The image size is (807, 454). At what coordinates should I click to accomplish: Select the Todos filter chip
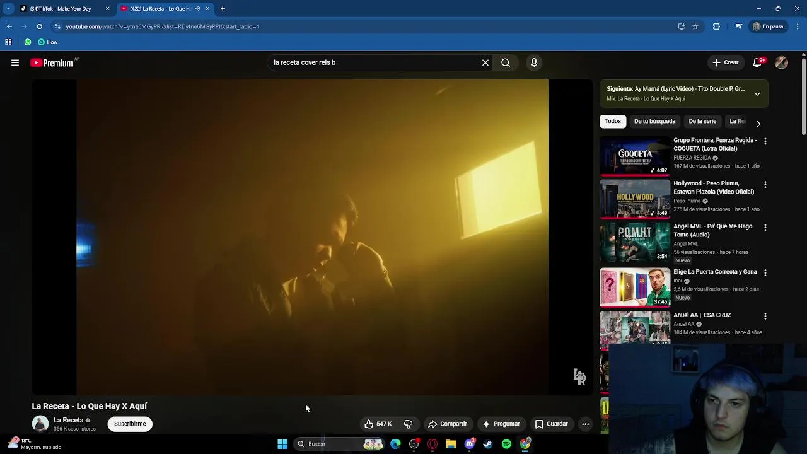(x=613, y=121)
